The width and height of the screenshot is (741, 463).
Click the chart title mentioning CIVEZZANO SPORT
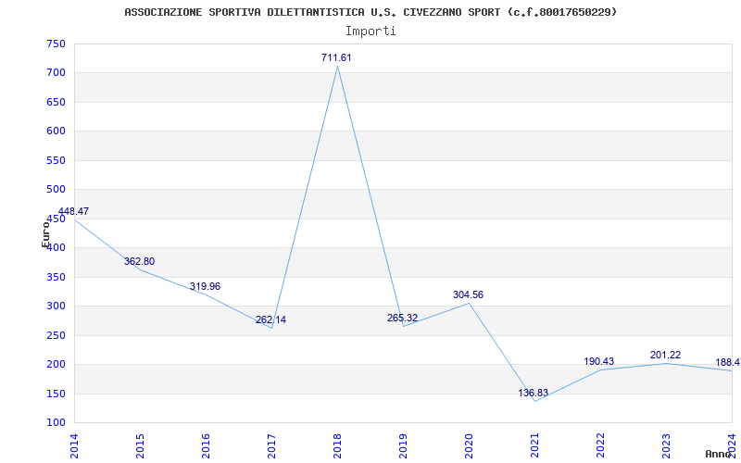[x=371, y=12]
